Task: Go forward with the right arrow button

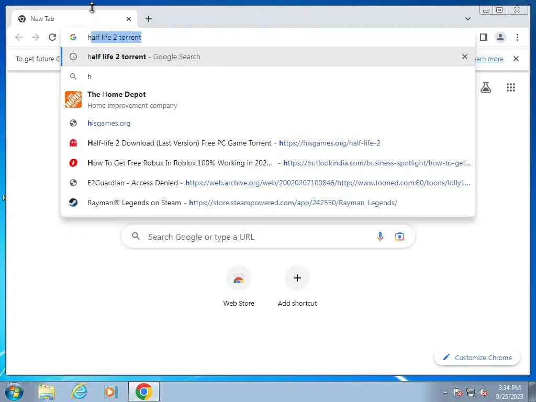Action: click(36, 37)
